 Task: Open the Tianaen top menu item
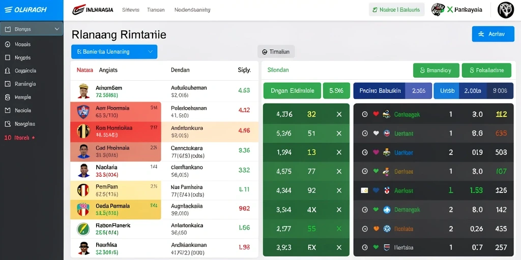point(156,10)
